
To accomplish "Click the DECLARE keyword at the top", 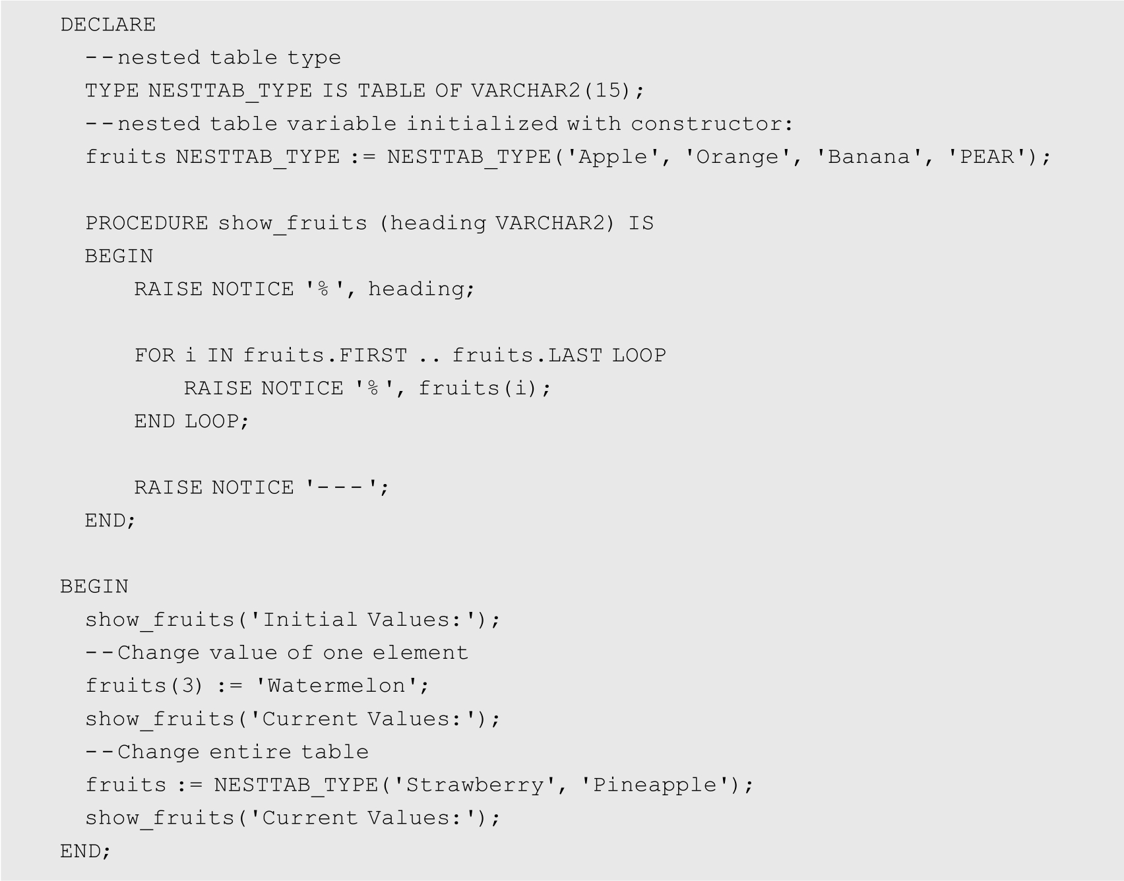I will pos(108,25).
